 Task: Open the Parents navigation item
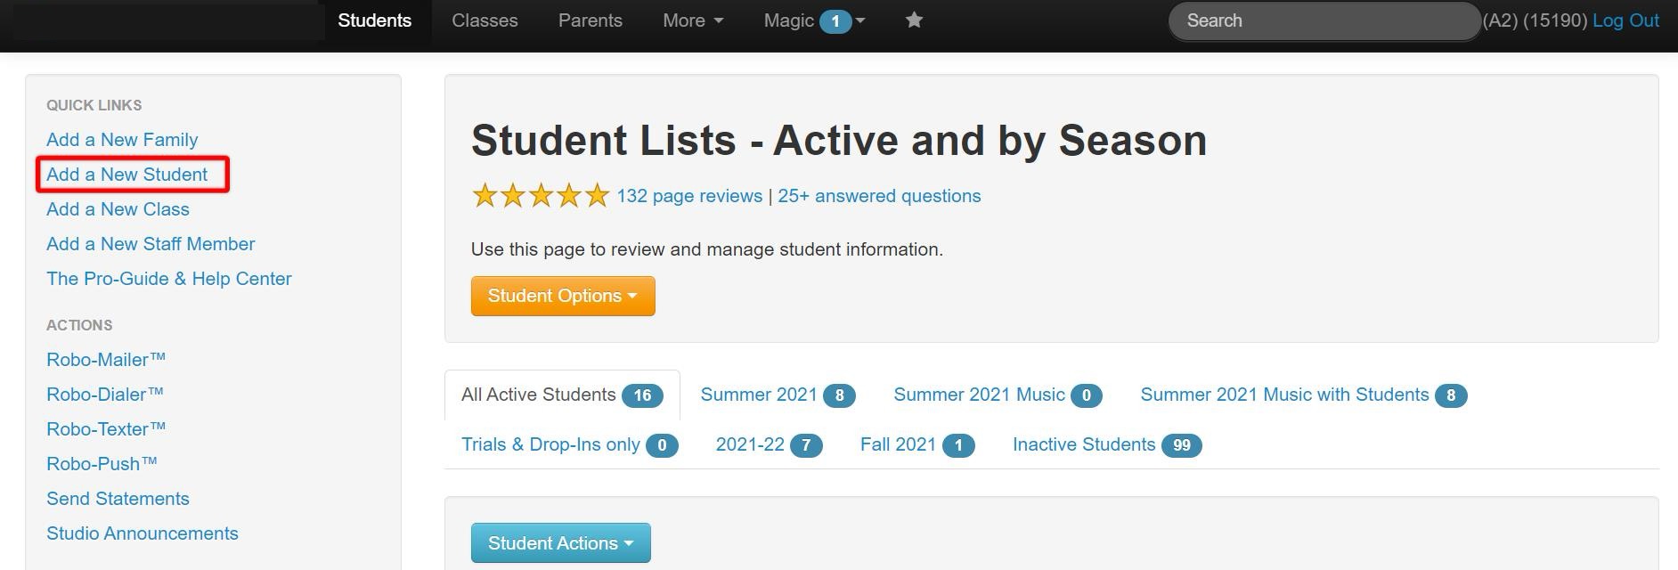point(590,20)
